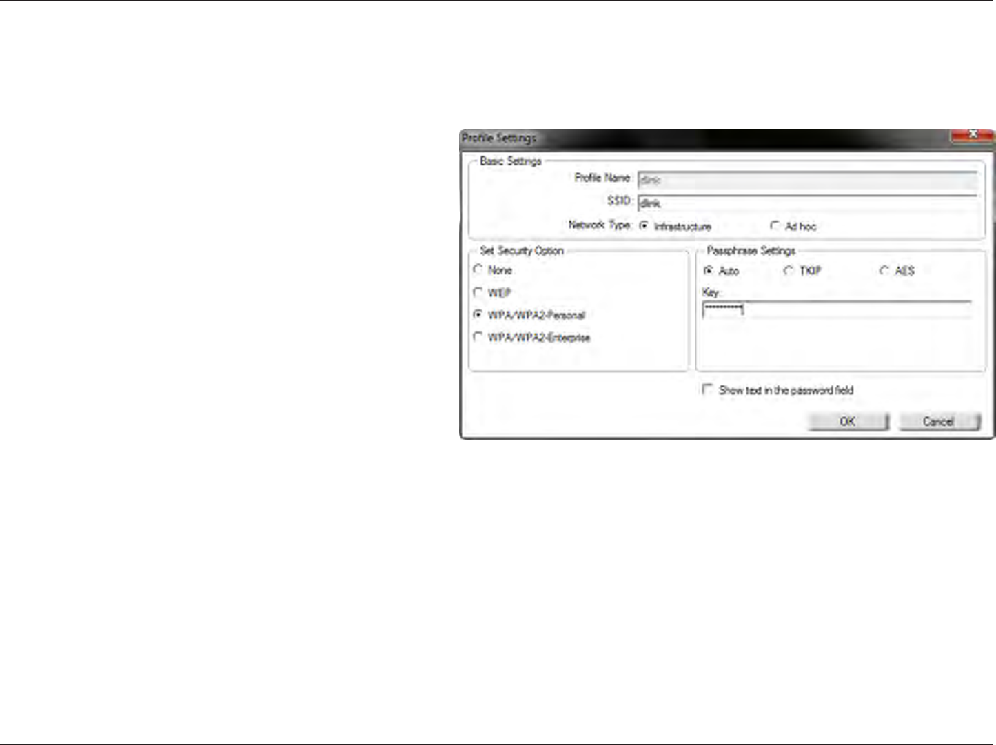Click the OK button
Image resolution: width=996 pixels, height=745 pixels.
[848, 421]
